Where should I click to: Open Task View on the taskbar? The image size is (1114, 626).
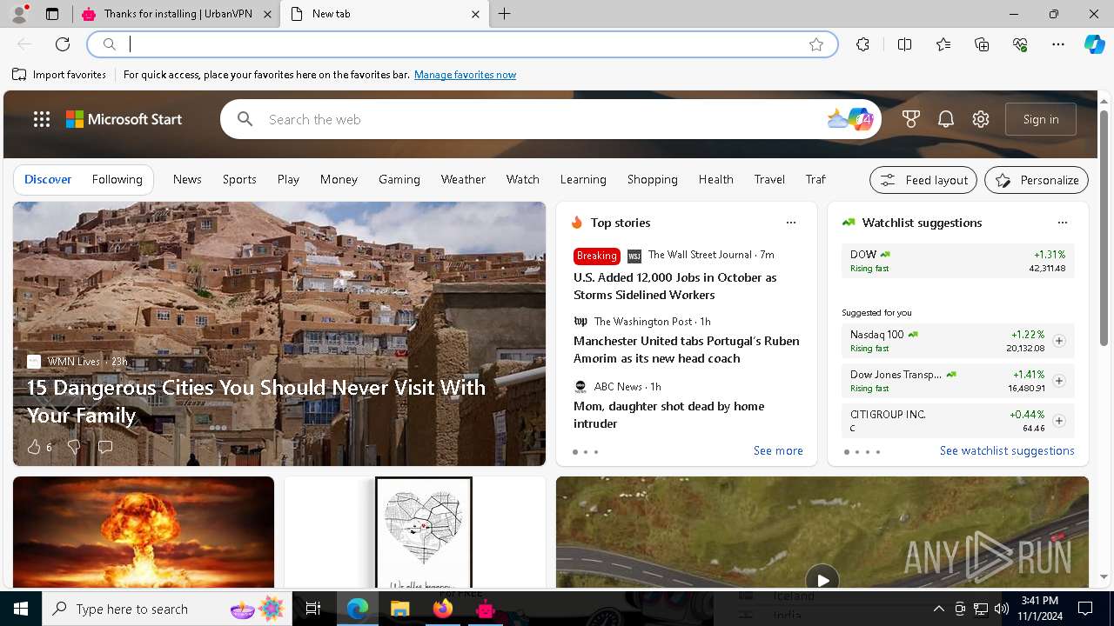coord(313,609)
